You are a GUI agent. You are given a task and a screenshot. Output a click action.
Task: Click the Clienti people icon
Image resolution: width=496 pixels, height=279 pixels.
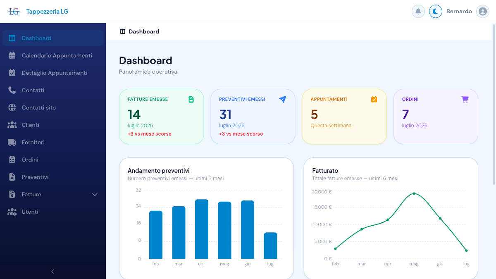coord(12,125)
